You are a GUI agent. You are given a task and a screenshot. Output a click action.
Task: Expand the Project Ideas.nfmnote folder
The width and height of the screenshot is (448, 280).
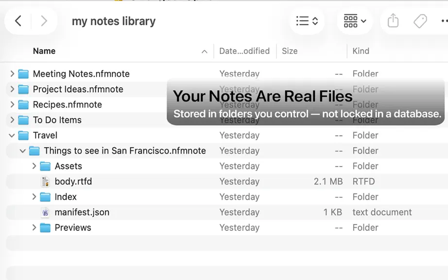click(12, 89)
